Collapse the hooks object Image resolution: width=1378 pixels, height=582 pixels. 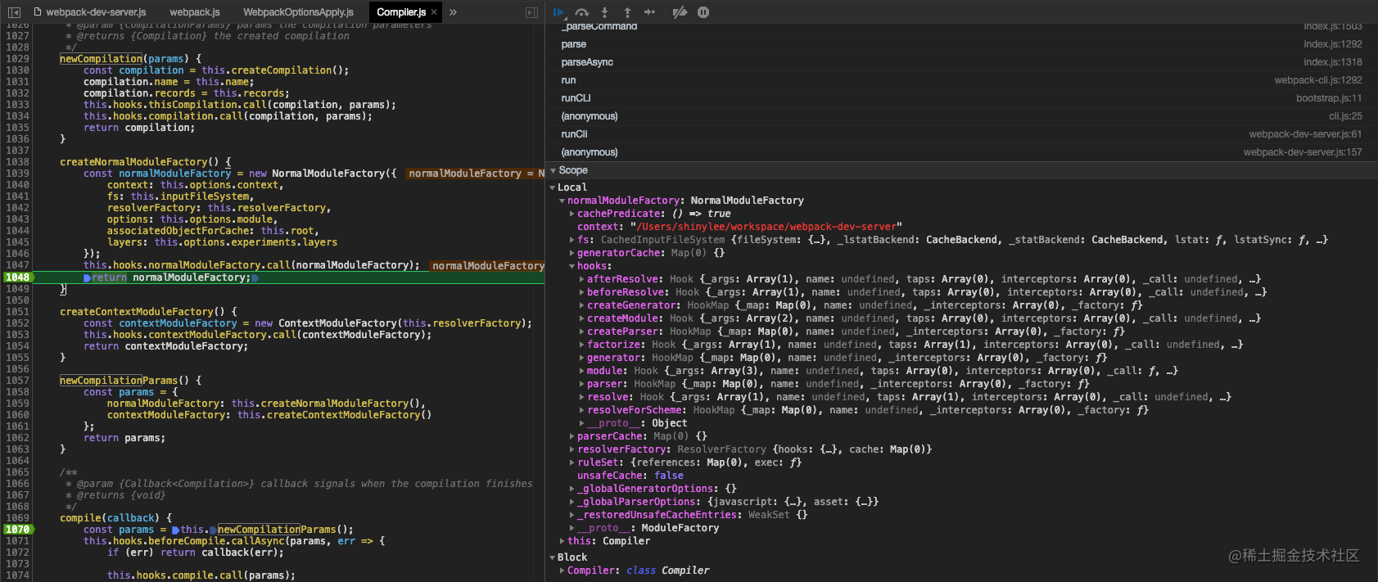[572, 266]
